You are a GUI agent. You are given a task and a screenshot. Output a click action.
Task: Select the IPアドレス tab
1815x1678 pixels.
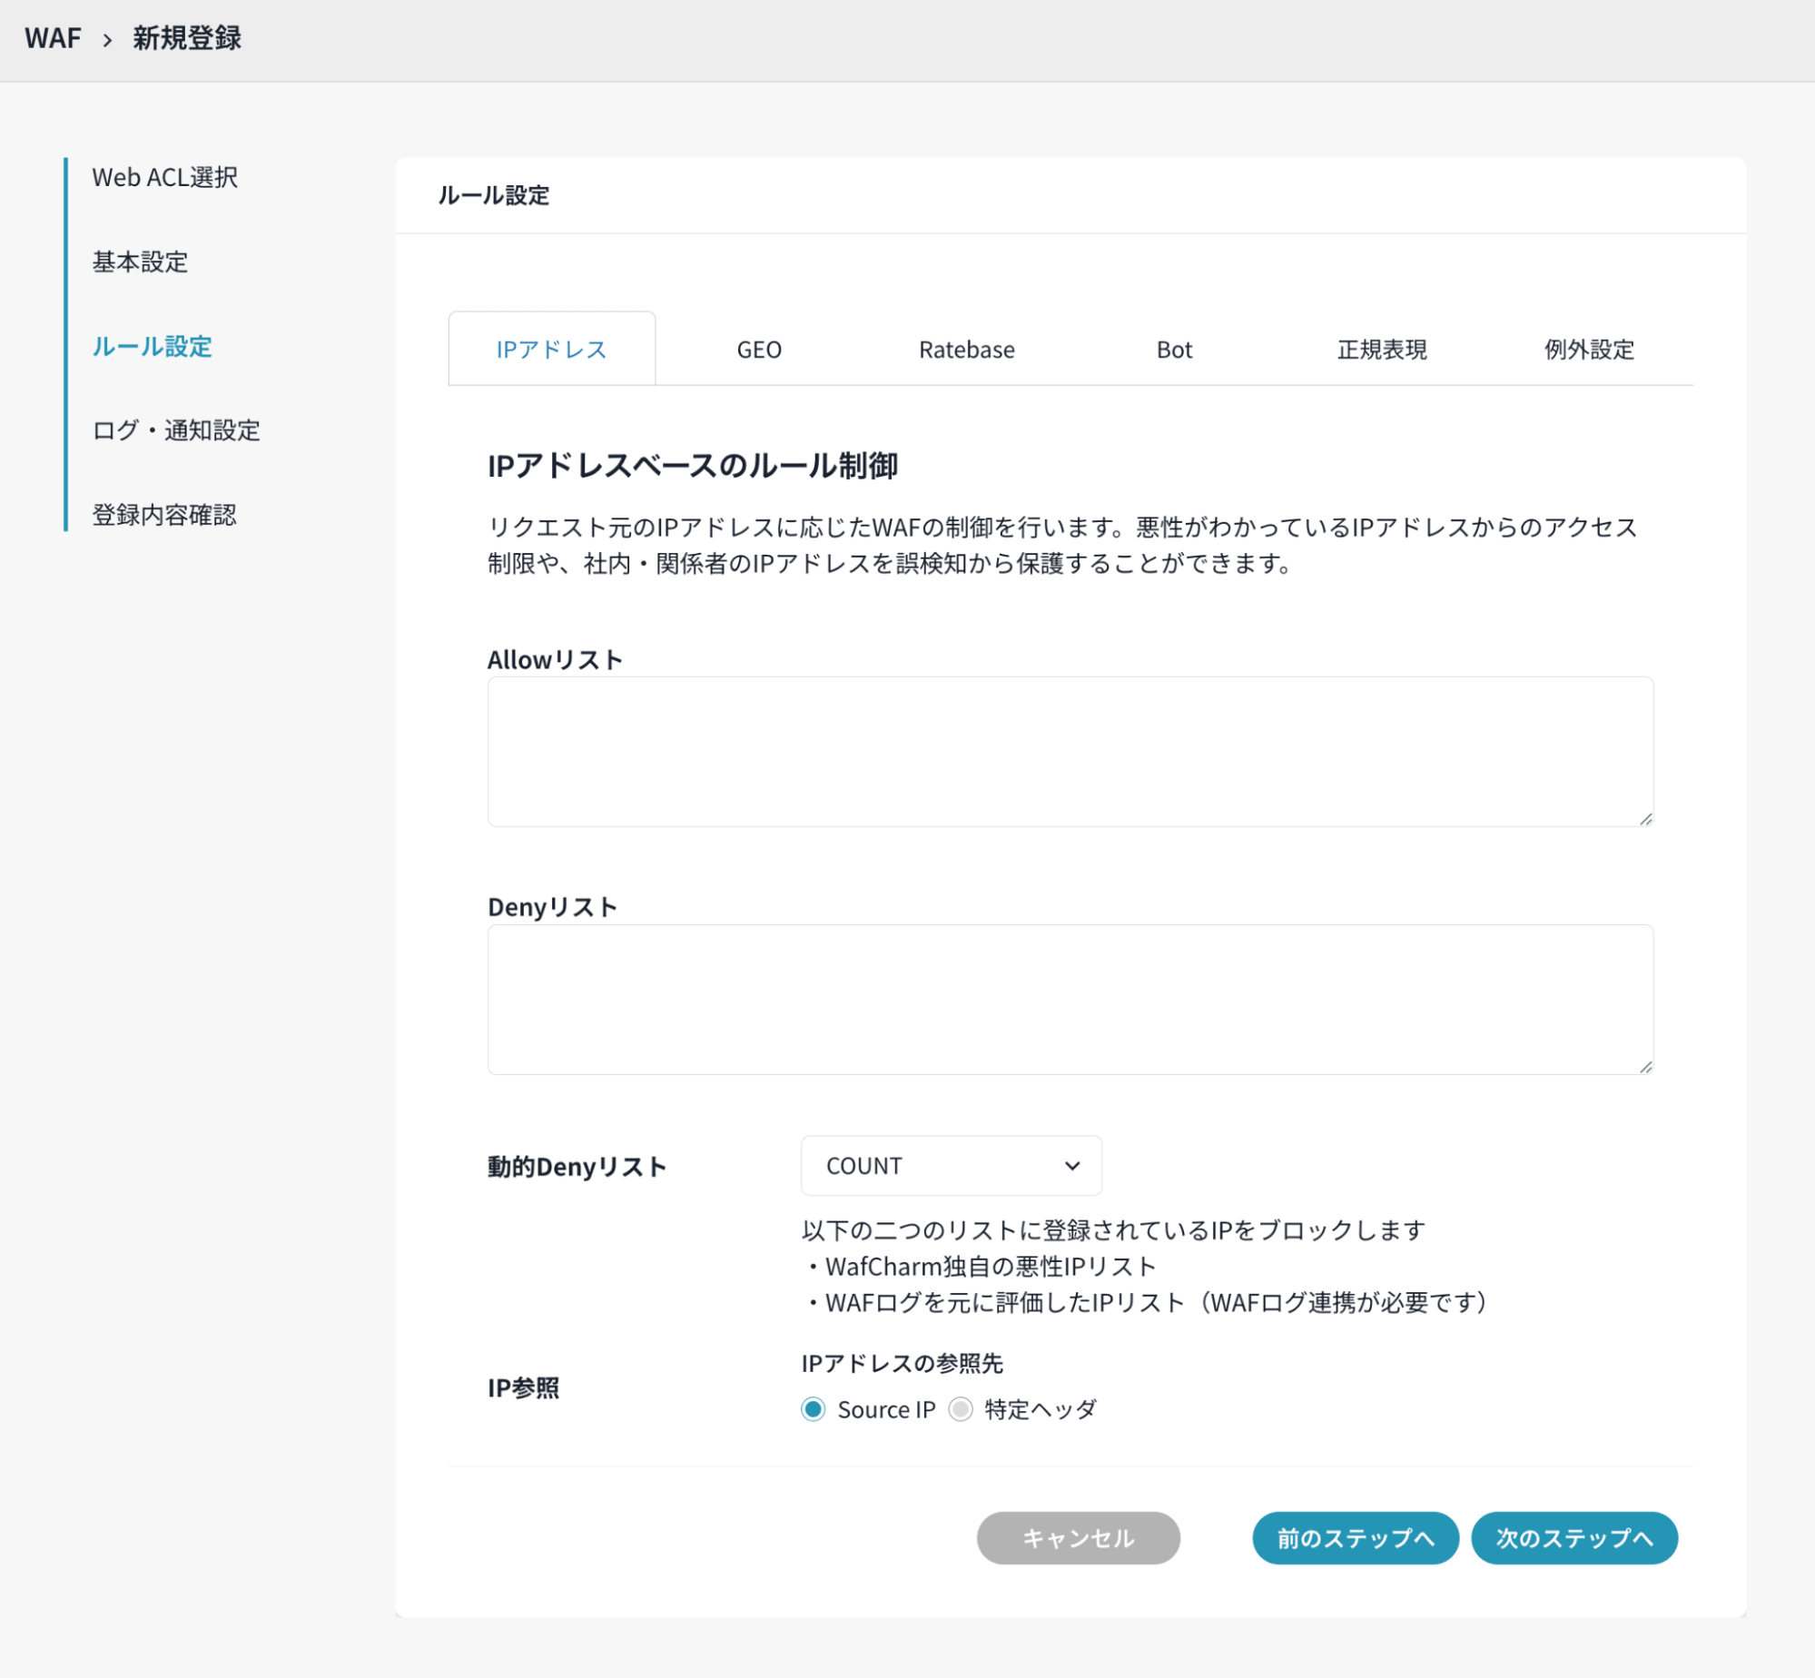[x=551, y=350]
